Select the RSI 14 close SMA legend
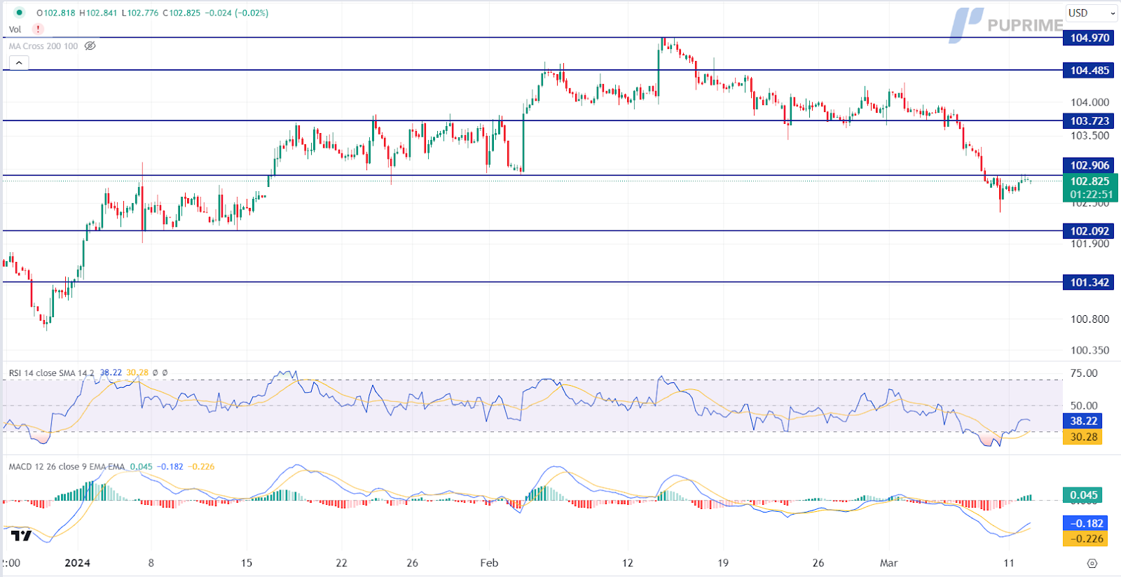Image resolution: width=1121 pixels, height=577 pixels. [51, 373]
